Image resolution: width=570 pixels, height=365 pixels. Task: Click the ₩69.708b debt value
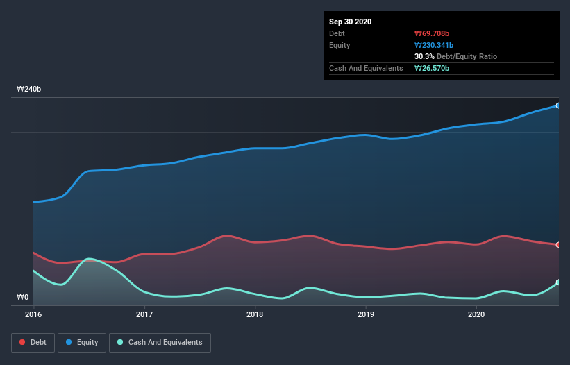pos(432,33)
